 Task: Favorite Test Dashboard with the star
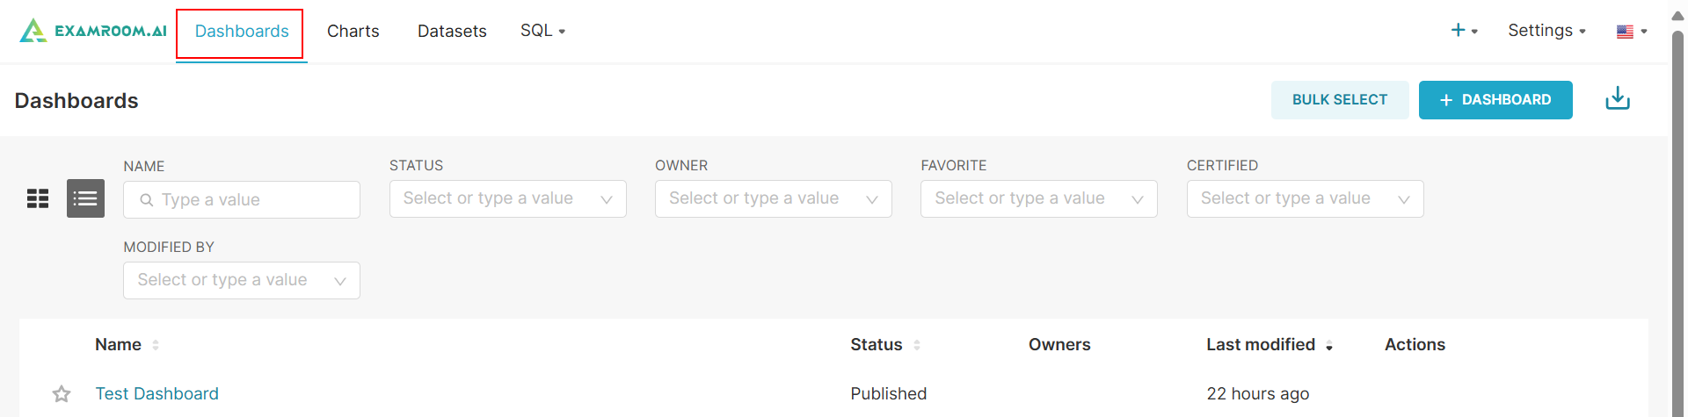coord(62,394)
